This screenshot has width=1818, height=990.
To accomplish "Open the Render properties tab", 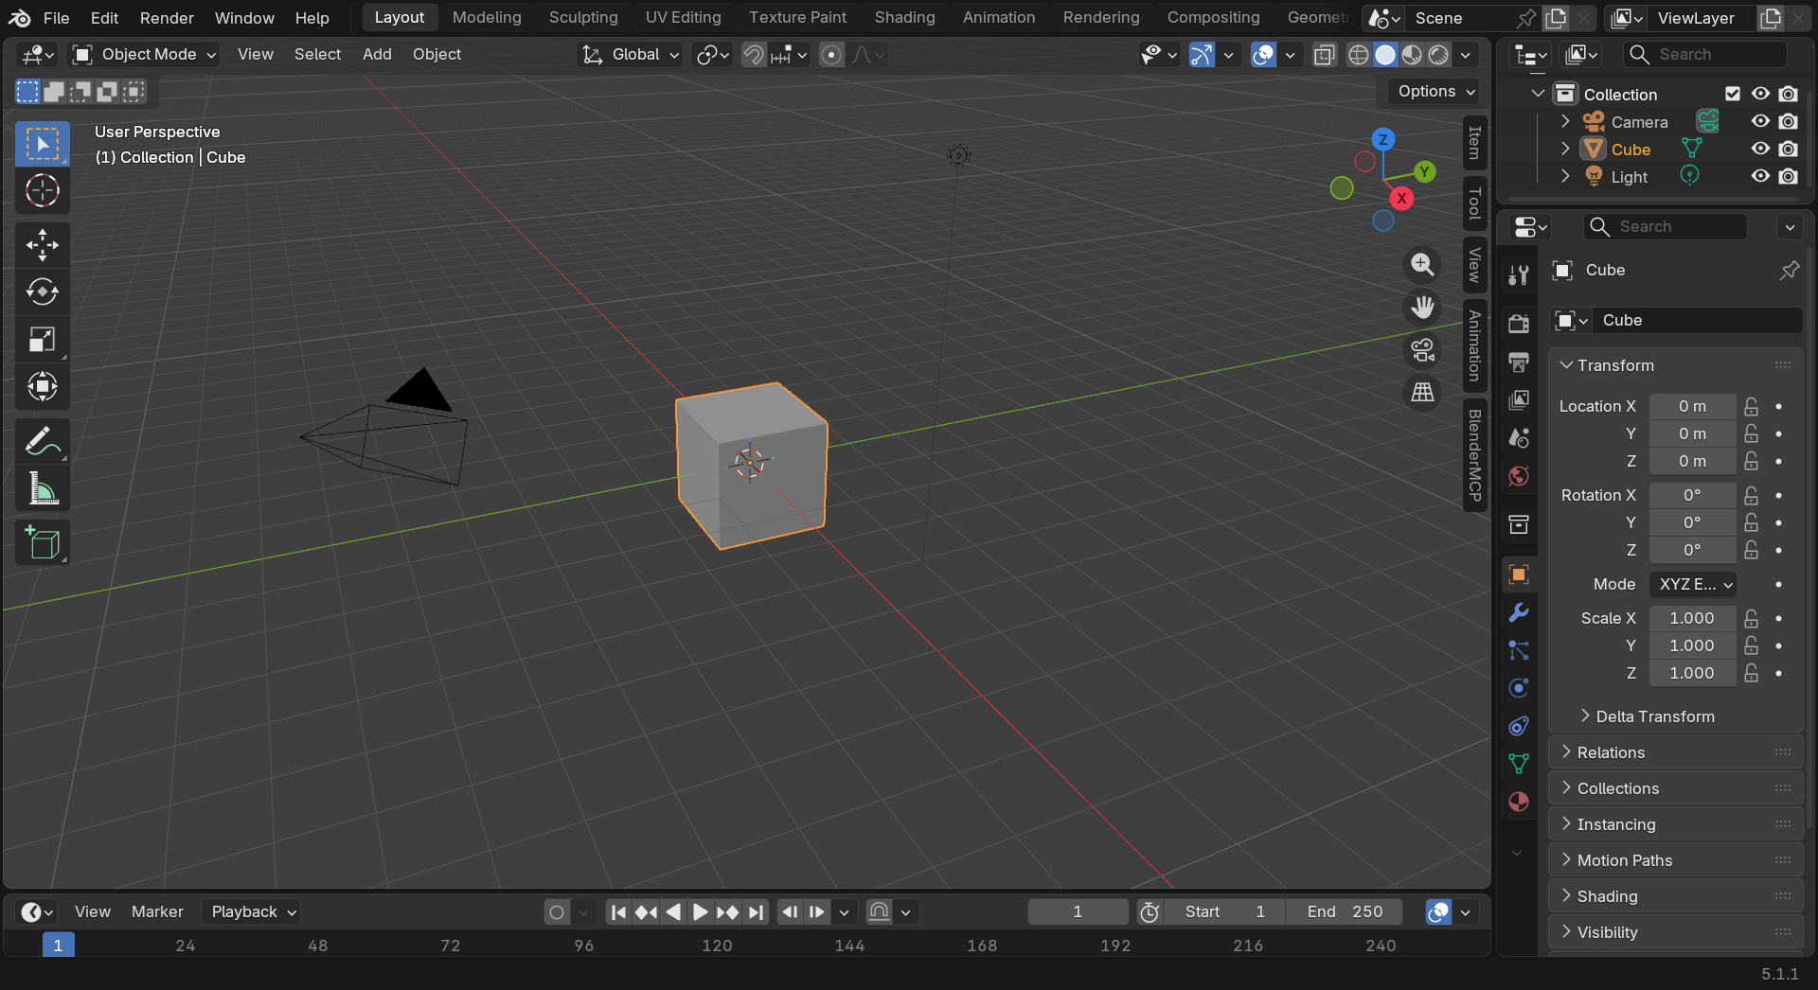I will (x=1519, y=324).
